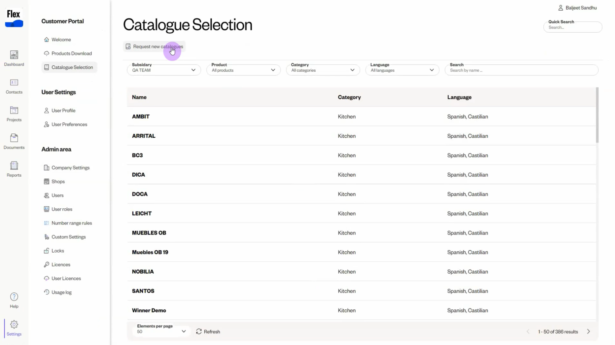Sort by the Name column header
Viewport: 615px width, 345px height.
coord(139,97)
